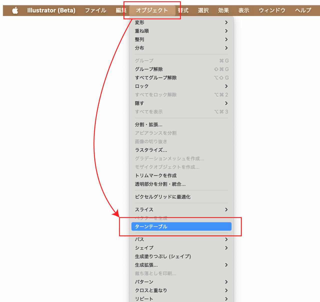
Task: Click the dimmed アピアランスを分割 item
Action: pyautogui.click(x=181, y=133)
